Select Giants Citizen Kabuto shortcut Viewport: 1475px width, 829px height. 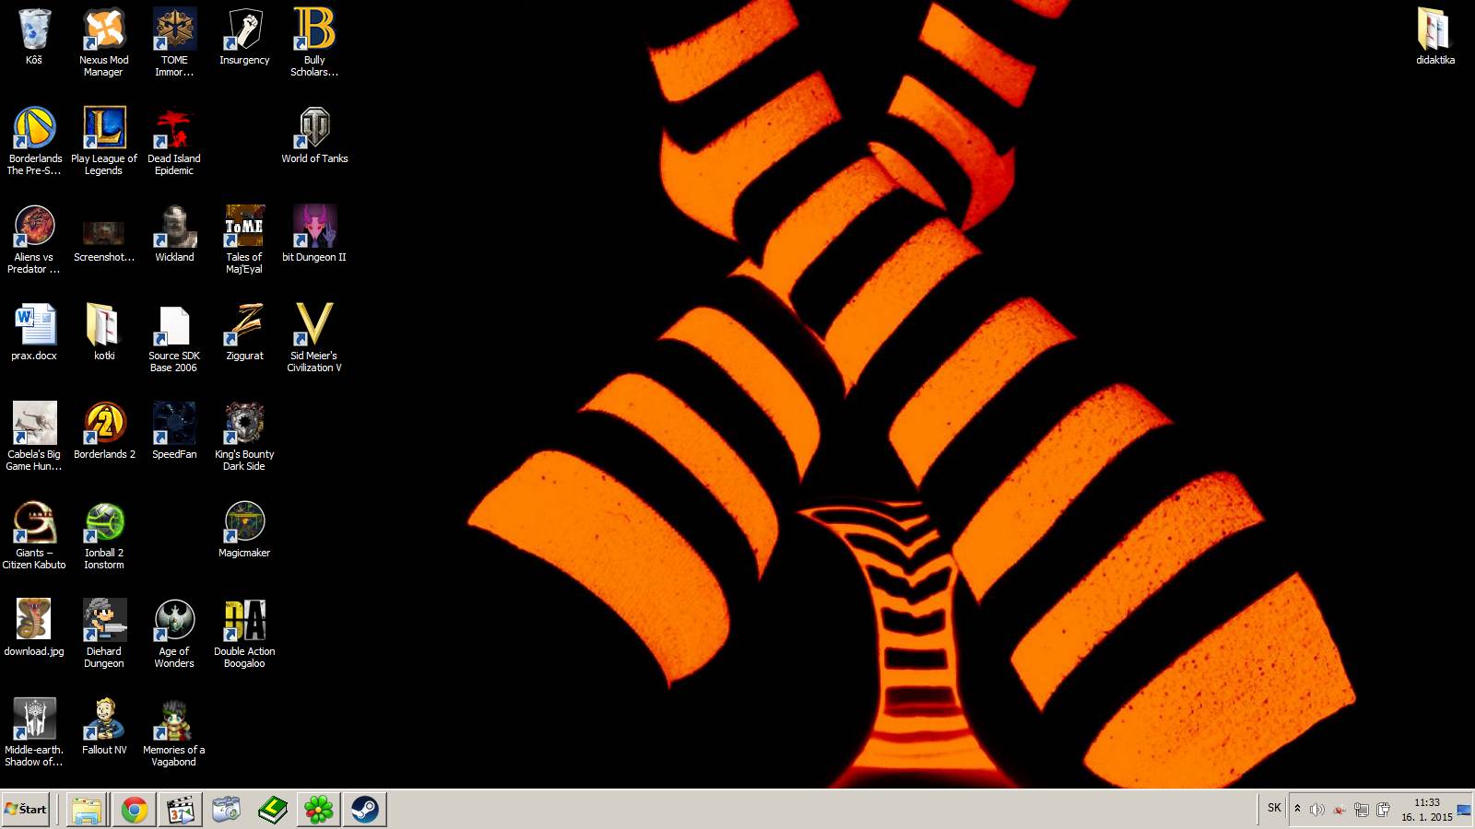(x=34, y=535)
